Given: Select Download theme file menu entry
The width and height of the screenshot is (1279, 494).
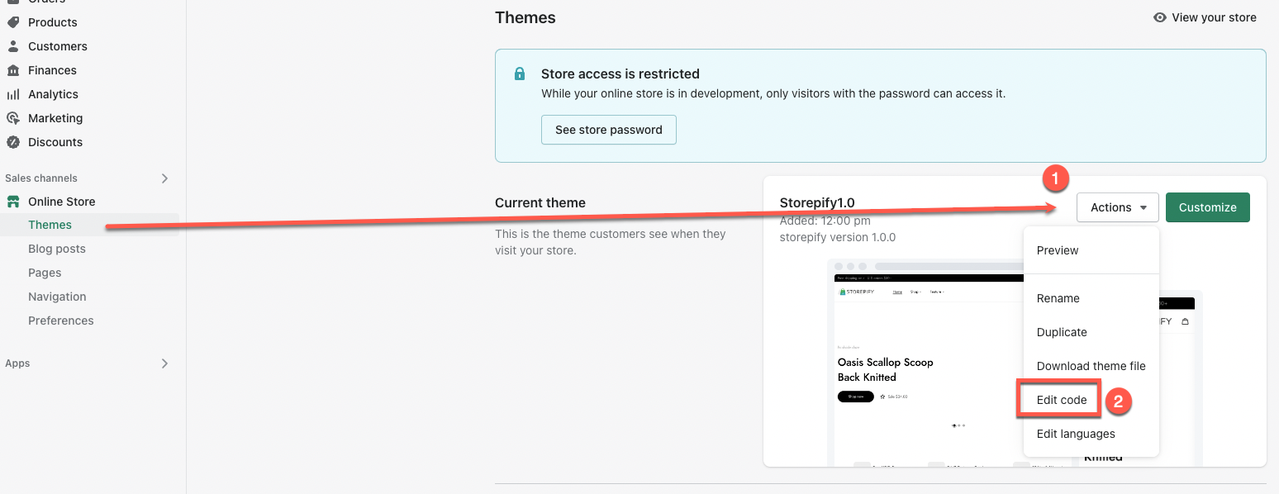Looking at the screenshot, I should click(1091, 366).
